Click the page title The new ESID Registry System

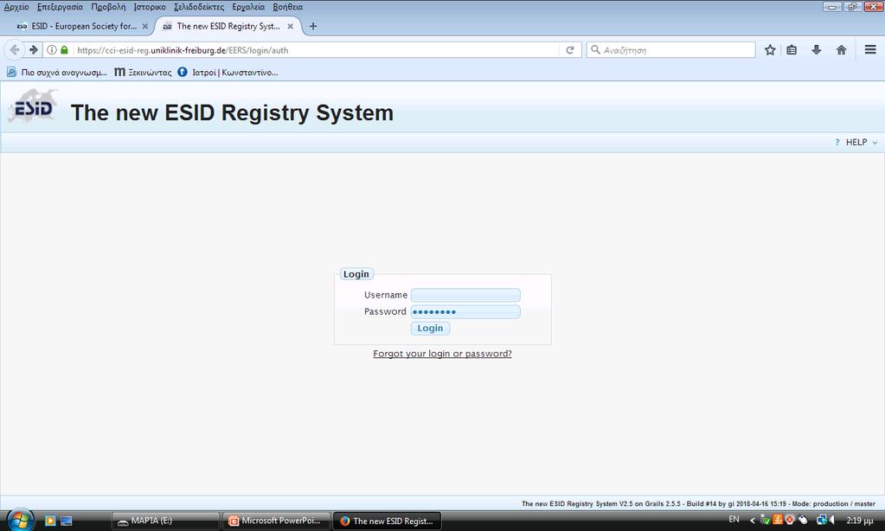click(x=232, y=112)
